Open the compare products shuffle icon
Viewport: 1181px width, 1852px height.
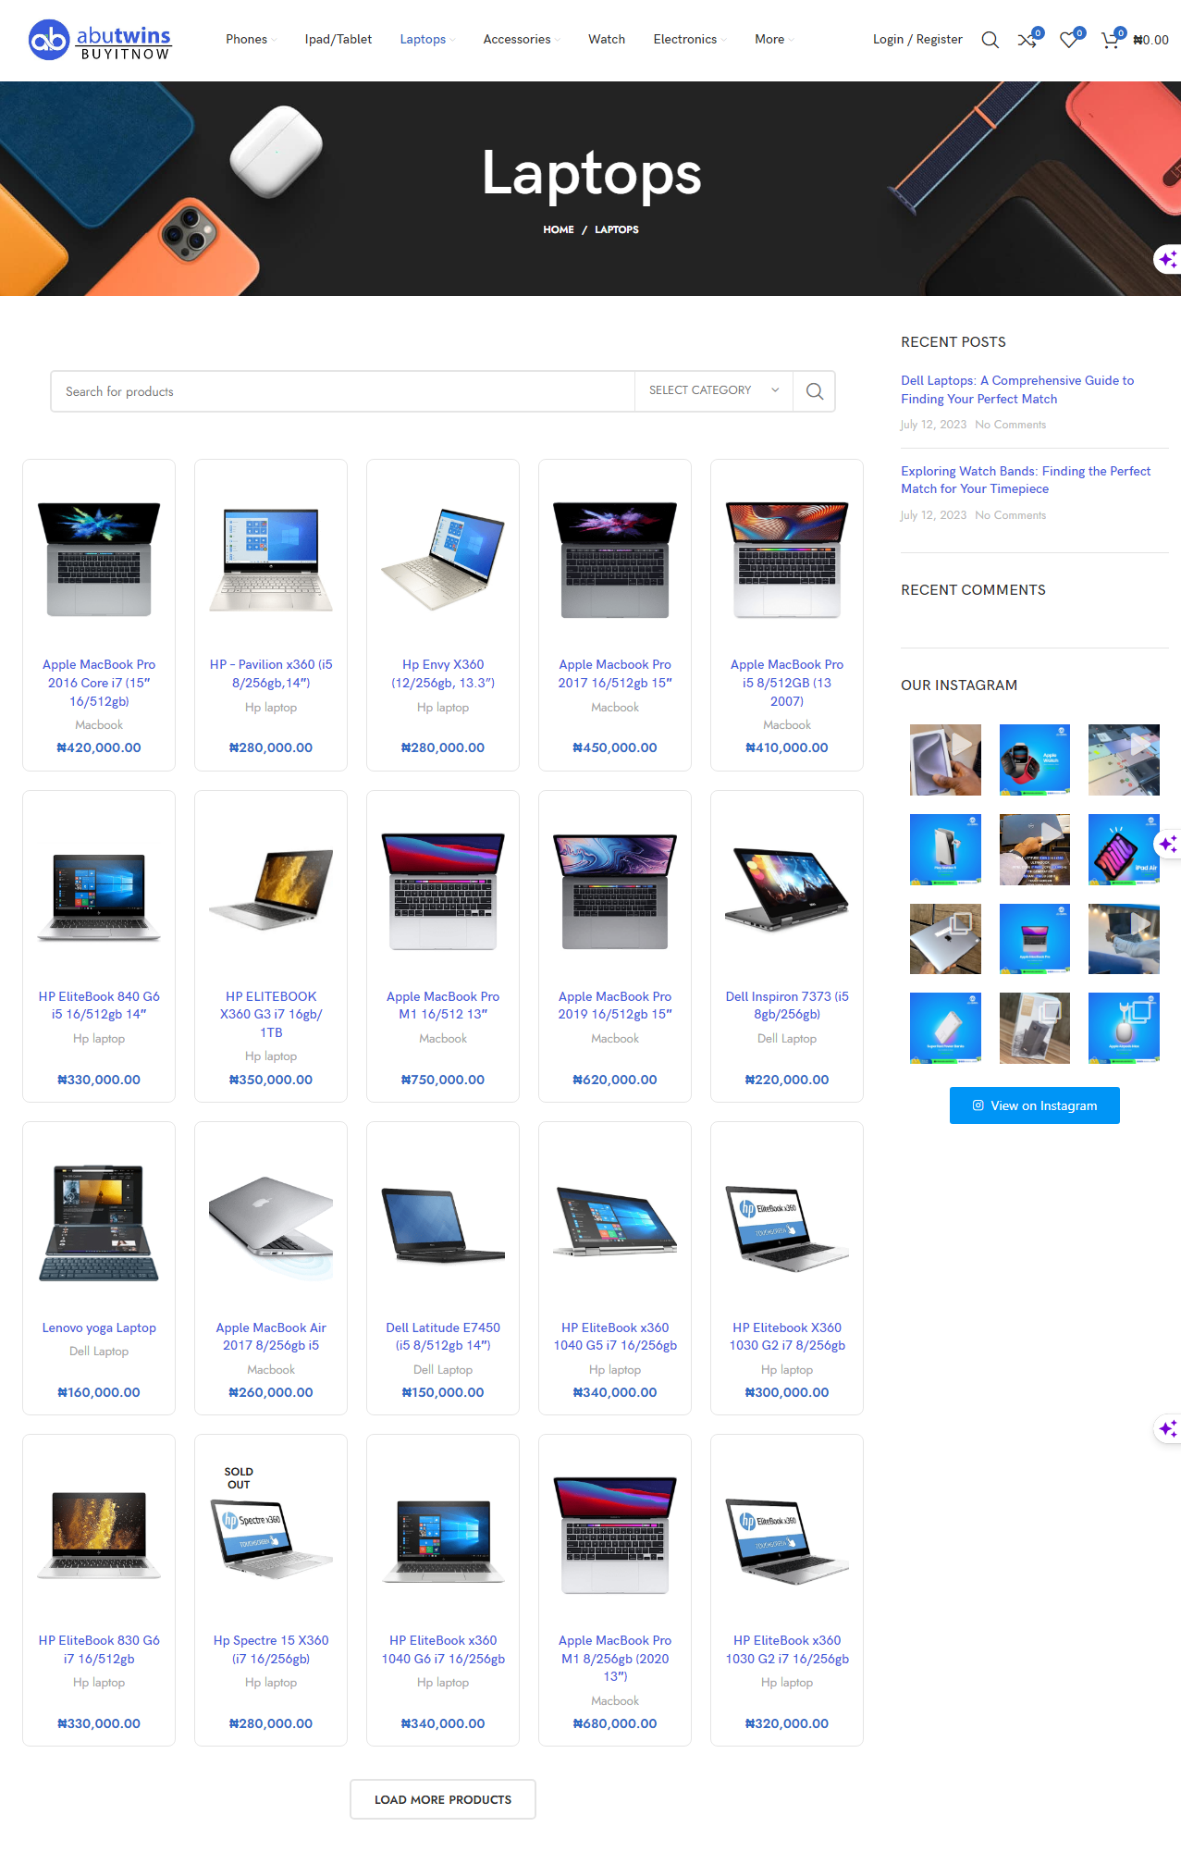1027,40
